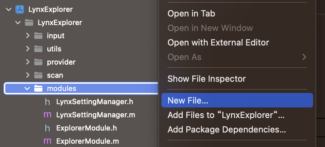This screenshot has height=147, width=325.
Task: Collapse the LynxExplorer project root chevron
Action: tap(9, 10)
